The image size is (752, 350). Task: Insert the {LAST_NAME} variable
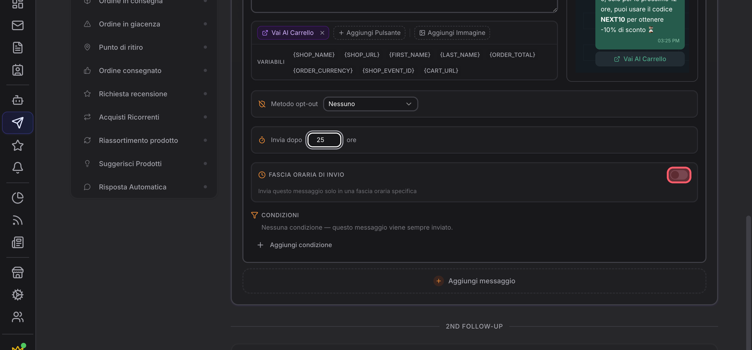460,54
